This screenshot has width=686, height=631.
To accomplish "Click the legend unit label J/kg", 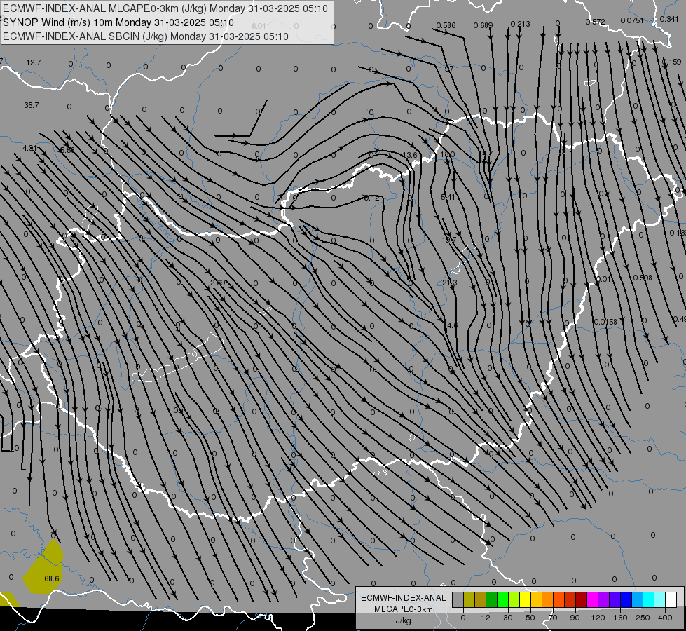I will (403, 620).
